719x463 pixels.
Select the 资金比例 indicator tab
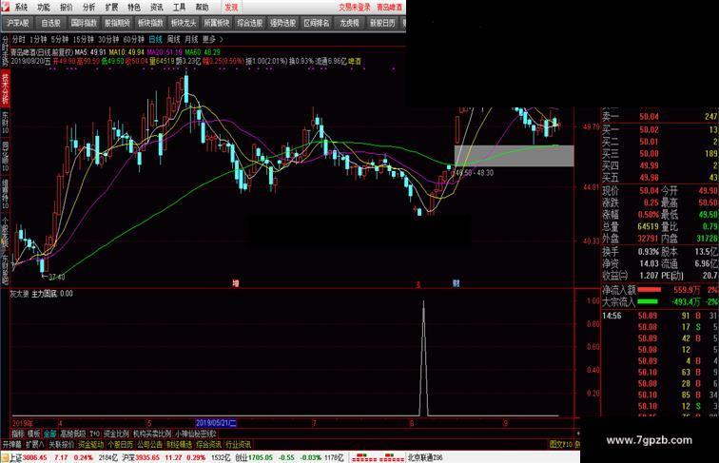click(116, 434)
